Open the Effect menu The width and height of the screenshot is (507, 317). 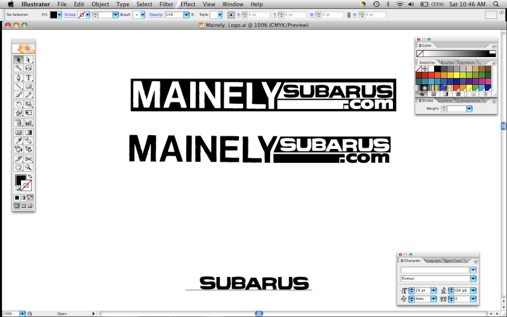coord(188,4)
